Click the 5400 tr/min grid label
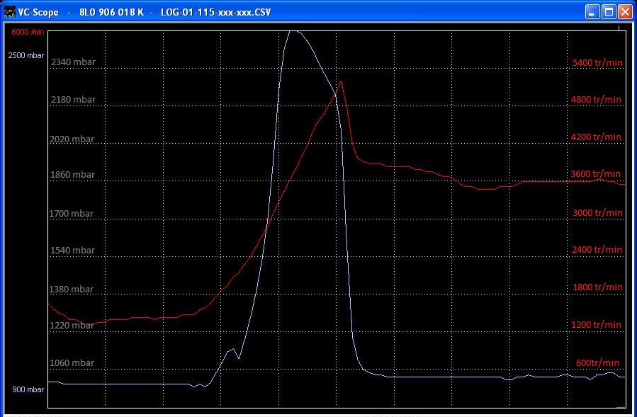 click(x=597, y=63)
